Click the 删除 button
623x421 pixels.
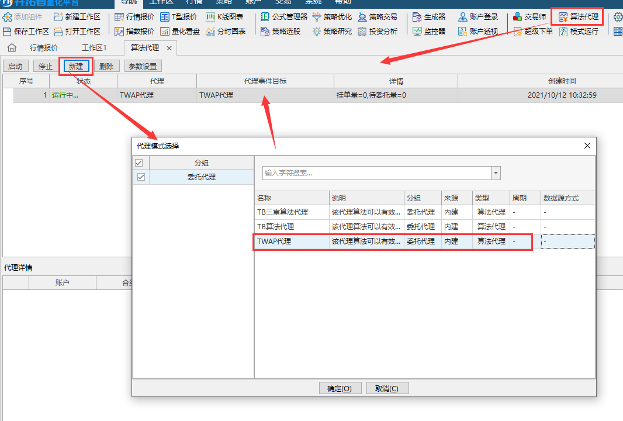[106, 67]
